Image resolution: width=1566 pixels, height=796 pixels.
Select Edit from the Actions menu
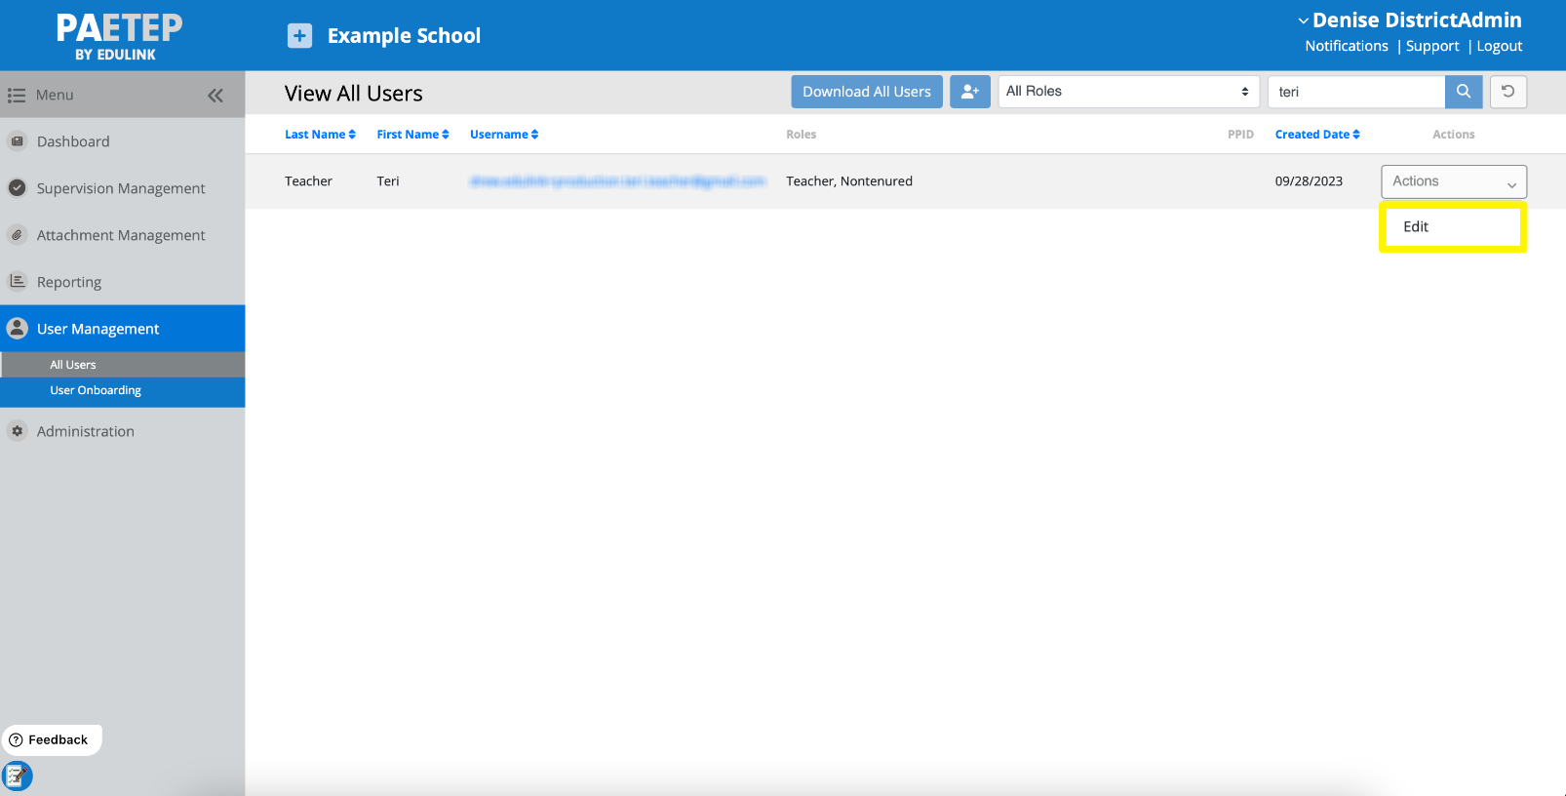point(1453,227)
